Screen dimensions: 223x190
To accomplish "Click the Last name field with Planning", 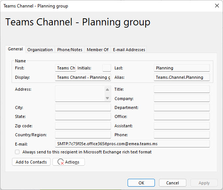I will point(182,68).
